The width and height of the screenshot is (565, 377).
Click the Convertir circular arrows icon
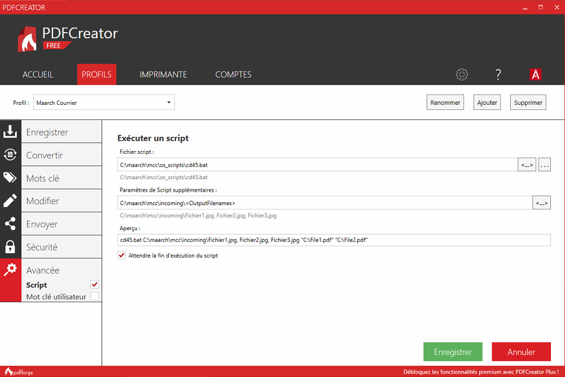pos(10,154)
